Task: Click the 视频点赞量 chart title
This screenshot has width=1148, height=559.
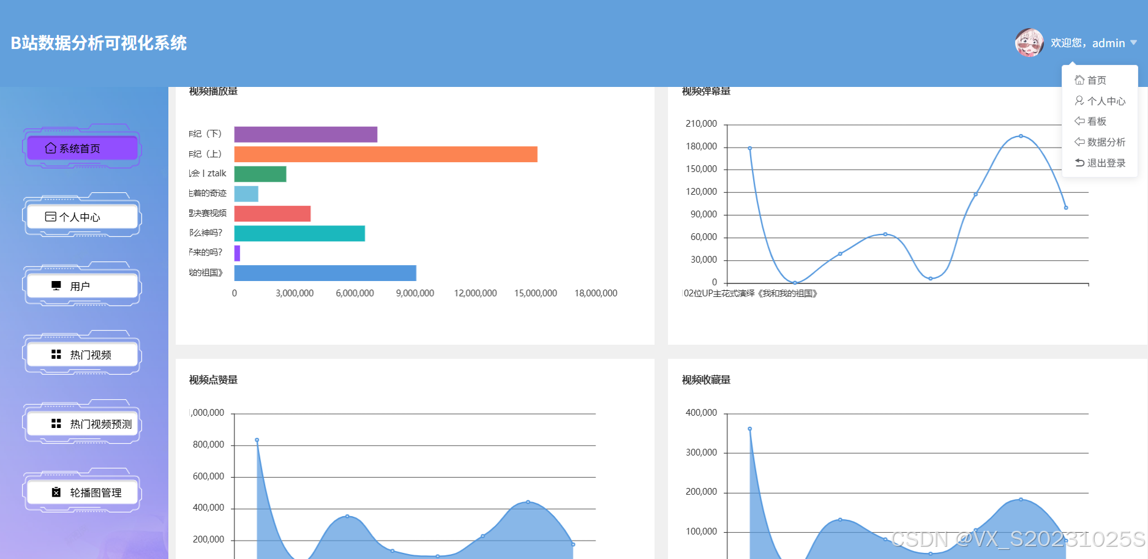Action: tap(213, 380)
